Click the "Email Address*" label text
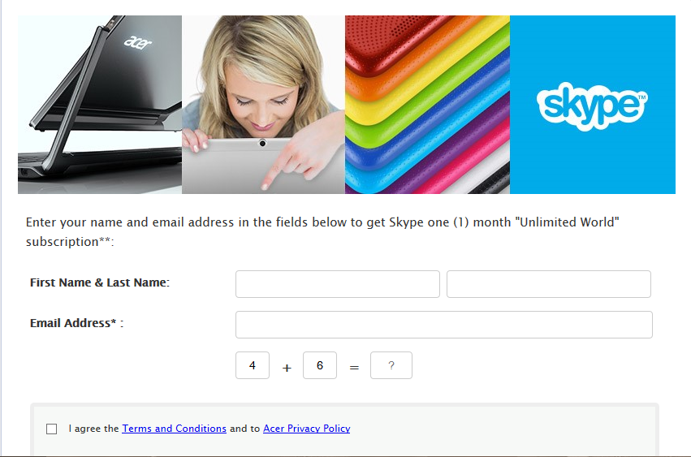Image resolution: width=691 pixels, height=457 pixels. 73,323
